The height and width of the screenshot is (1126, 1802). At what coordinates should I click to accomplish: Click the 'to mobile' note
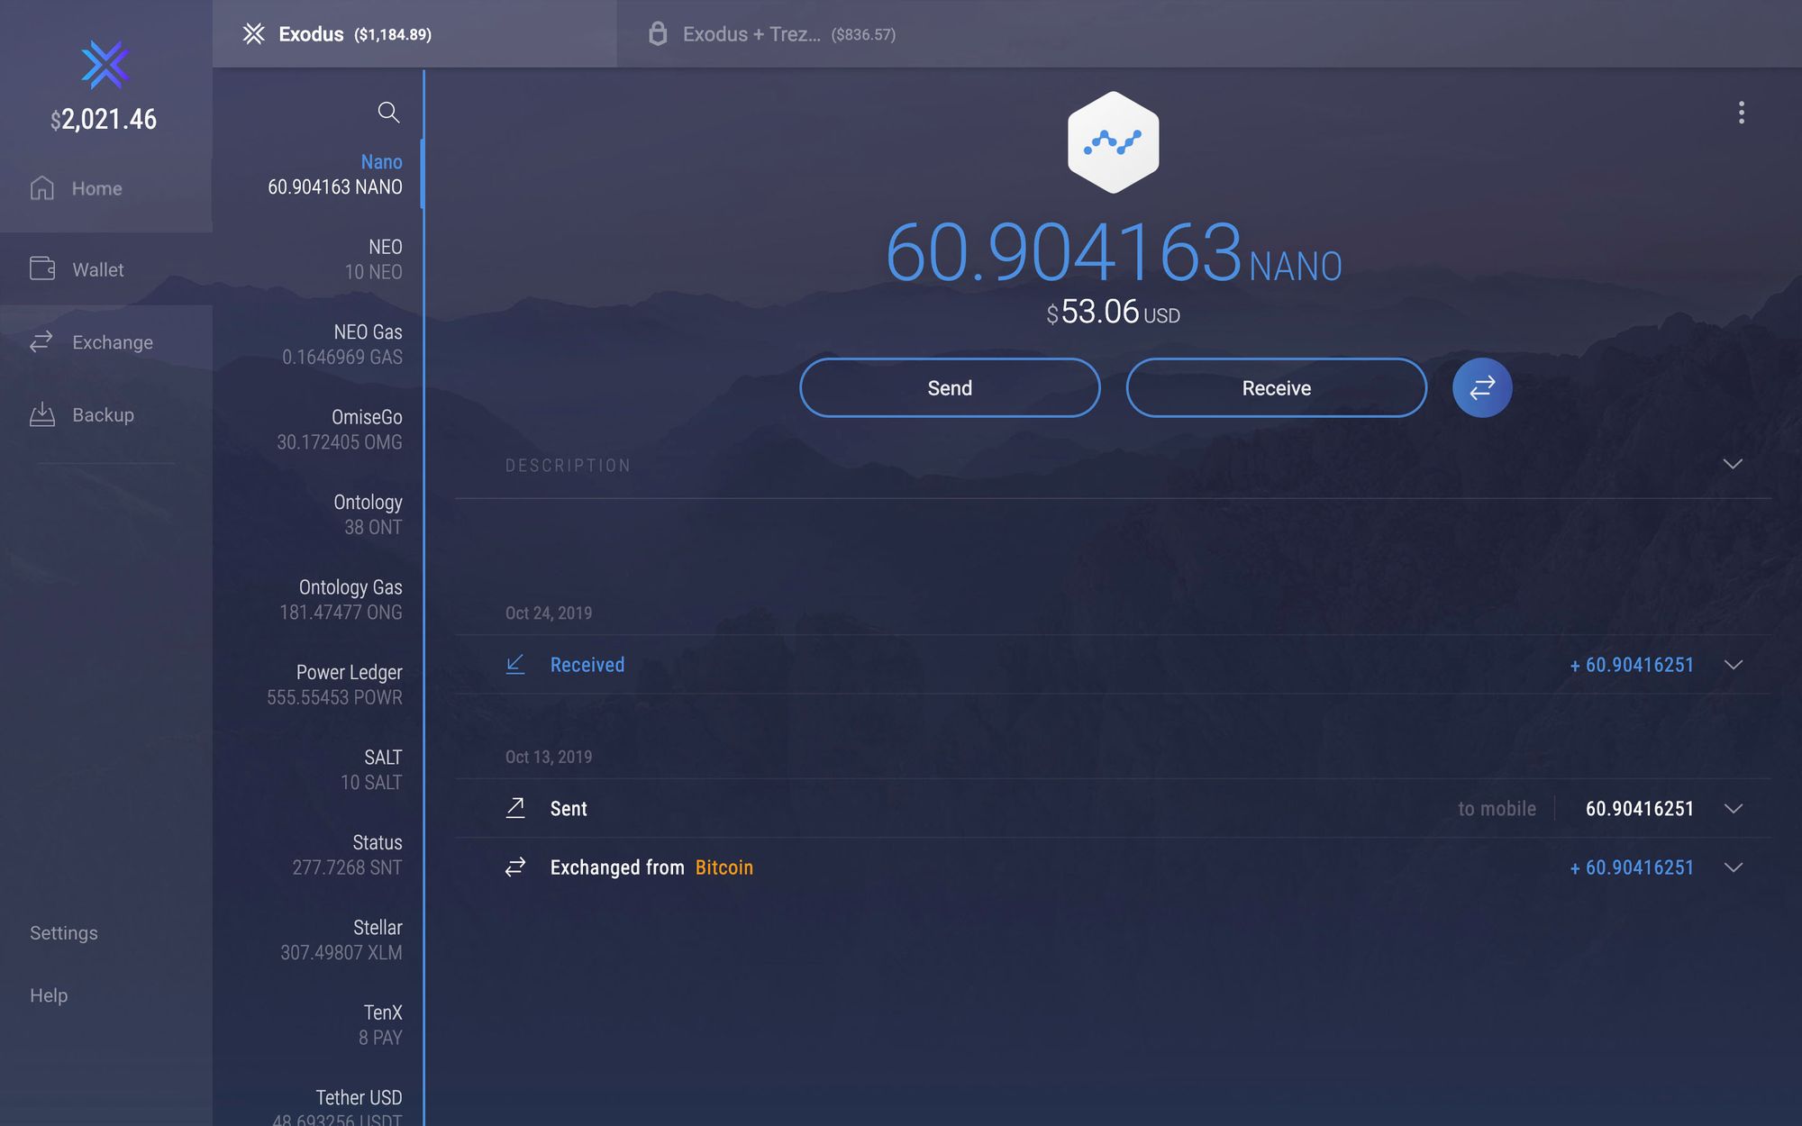1497,809
